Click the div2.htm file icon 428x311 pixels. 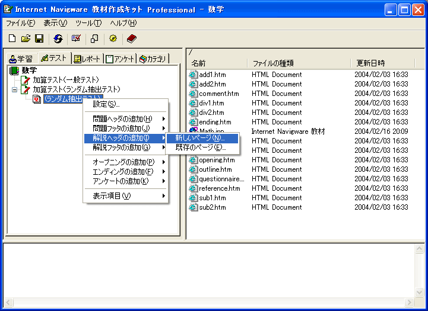[x=194, y=113]
